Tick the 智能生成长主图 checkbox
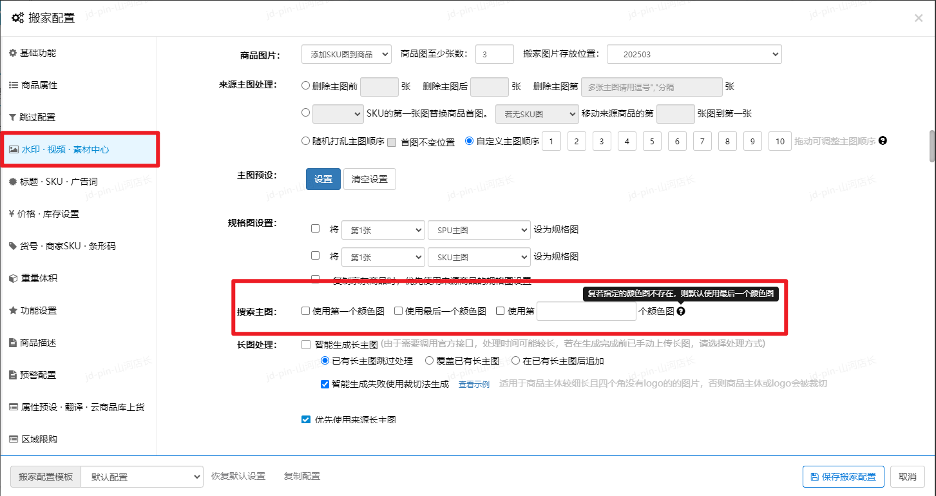 pyautogui.click(x=306, y=344)
